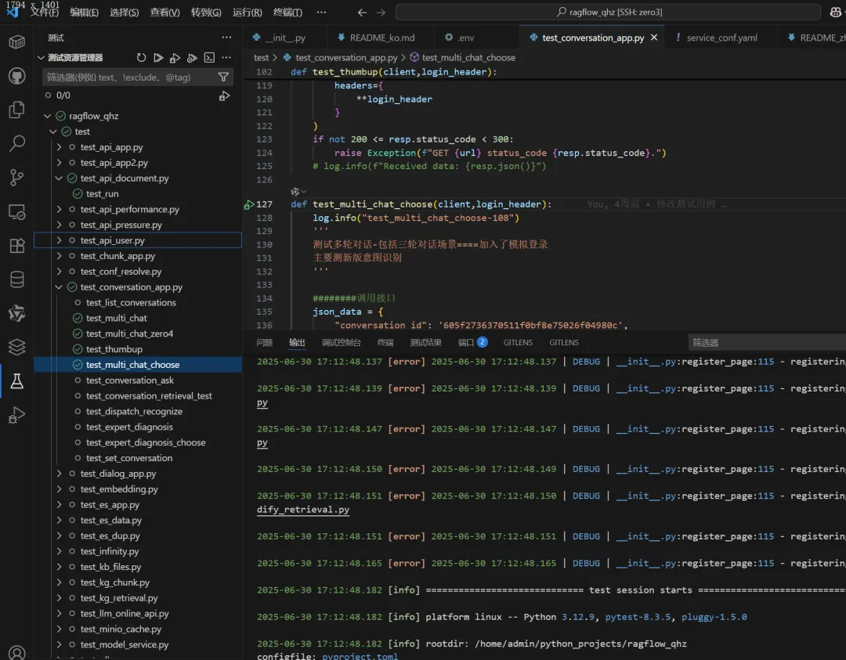846x660 pixels.
Task: Open the 编辑(E) menu
Action: pyautogui.click(x=84, y=12)
